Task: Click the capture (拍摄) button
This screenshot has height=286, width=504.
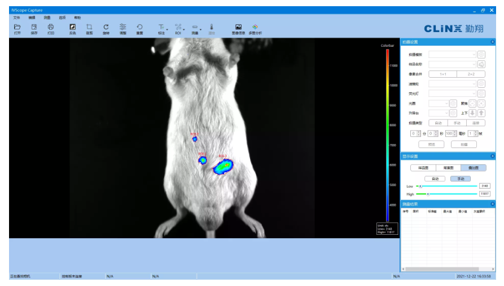Action: coord(464,144)
